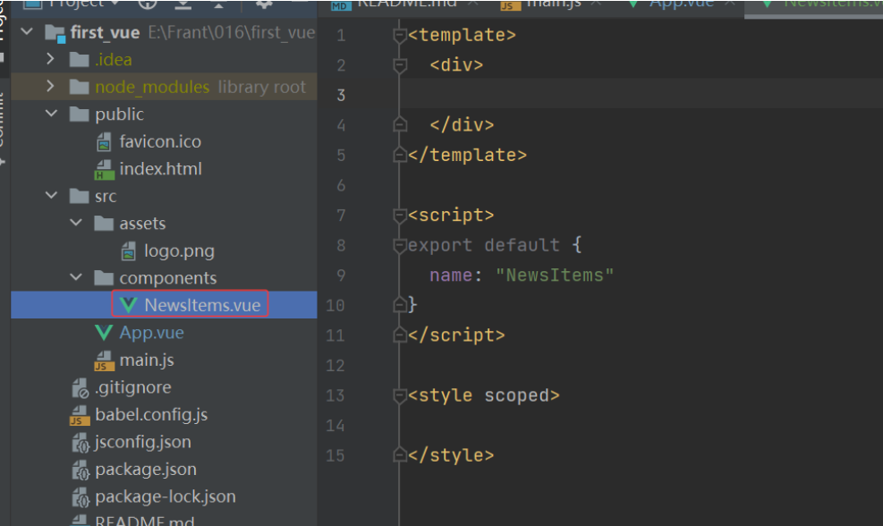Click the Vue icon beside NewsItems.vue
883x526 pixels.
(x=129, y=305)
